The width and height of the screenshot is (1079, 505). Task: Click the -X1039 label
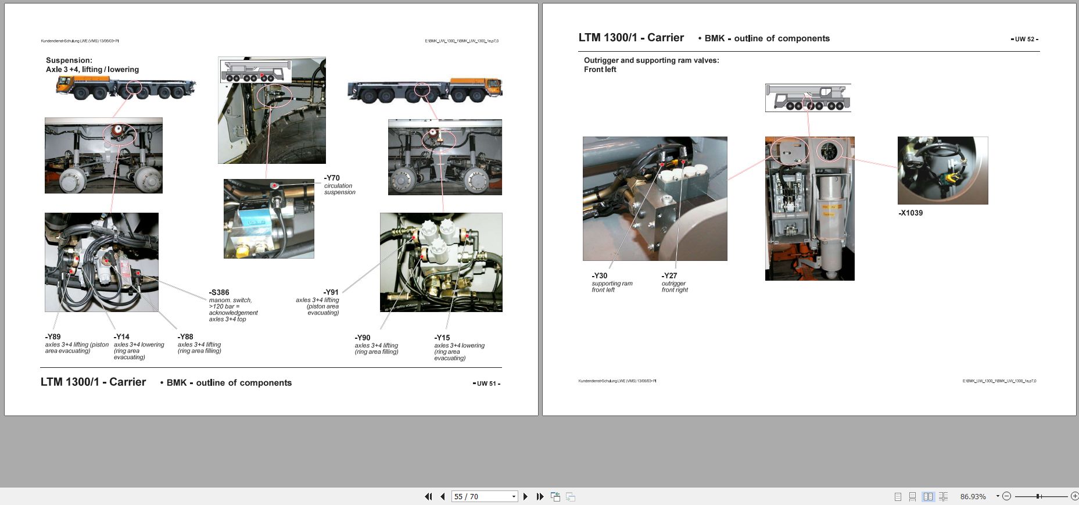point(910,213)
